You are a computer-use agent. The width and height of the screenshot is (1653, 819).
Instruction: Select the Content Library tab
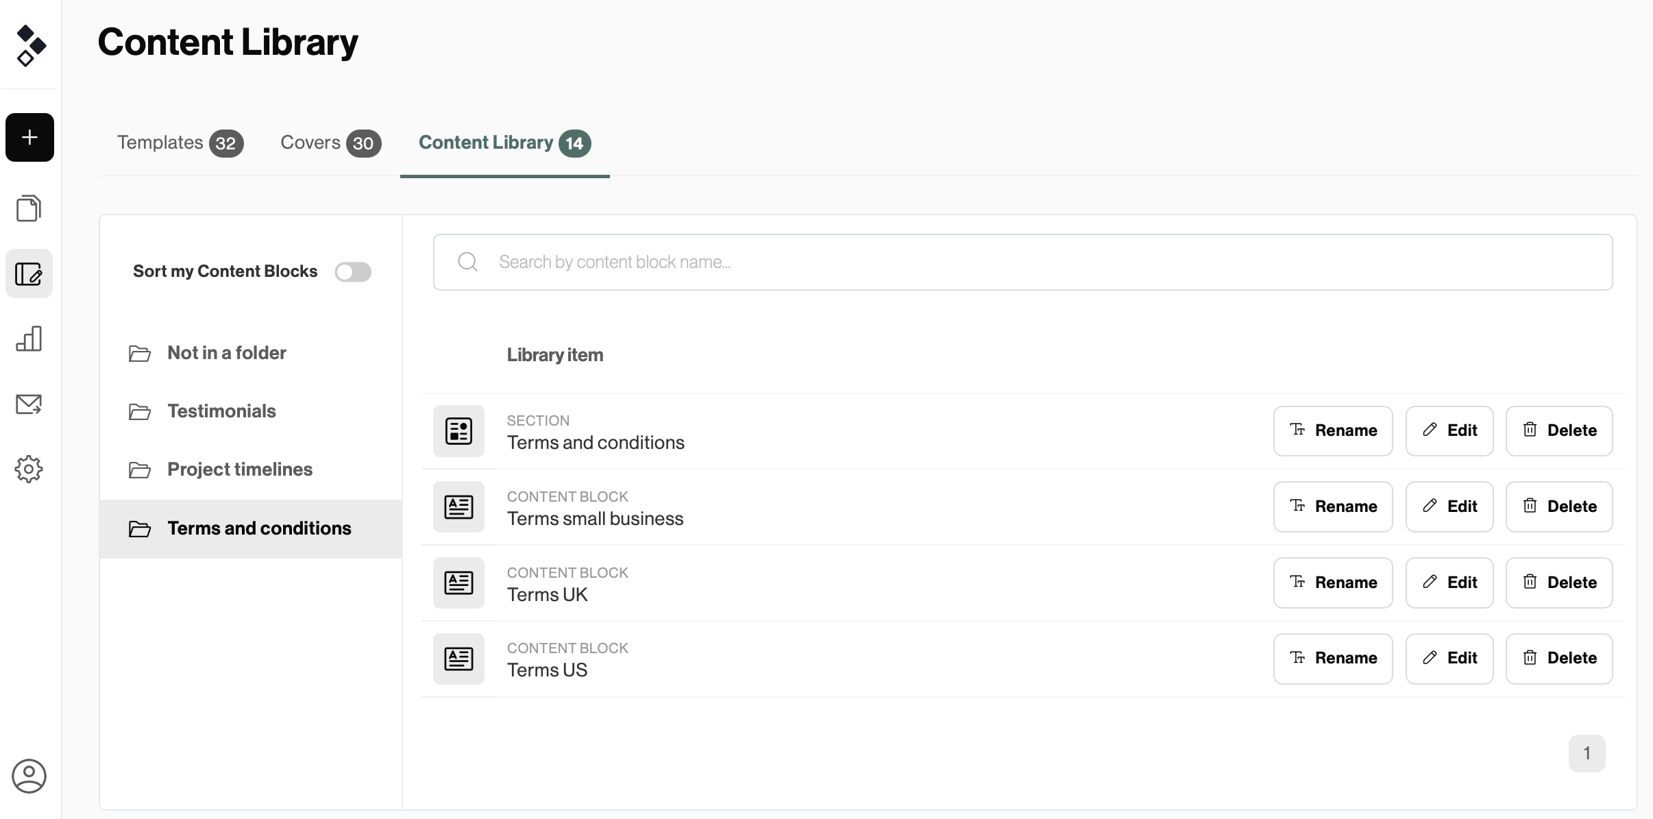(x=504, y=143)
